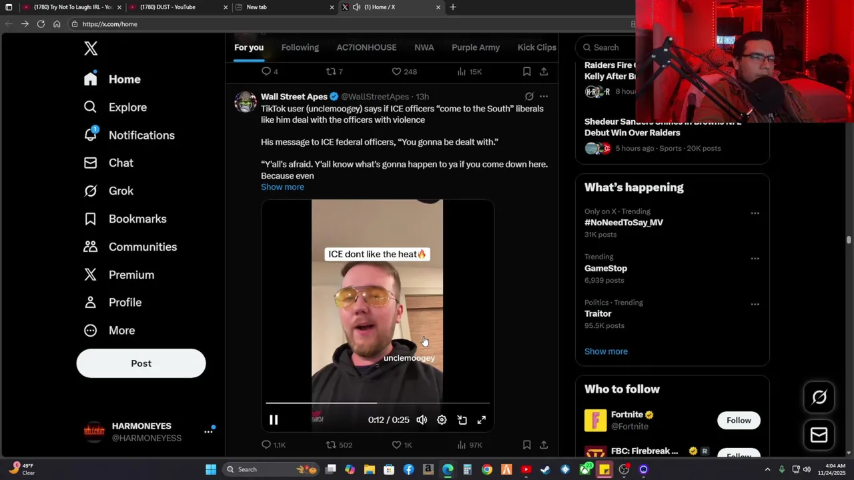Open Premium in the sidebar
Screen dimensions: 854x480
pyautogui.click(x=118, y=275)
